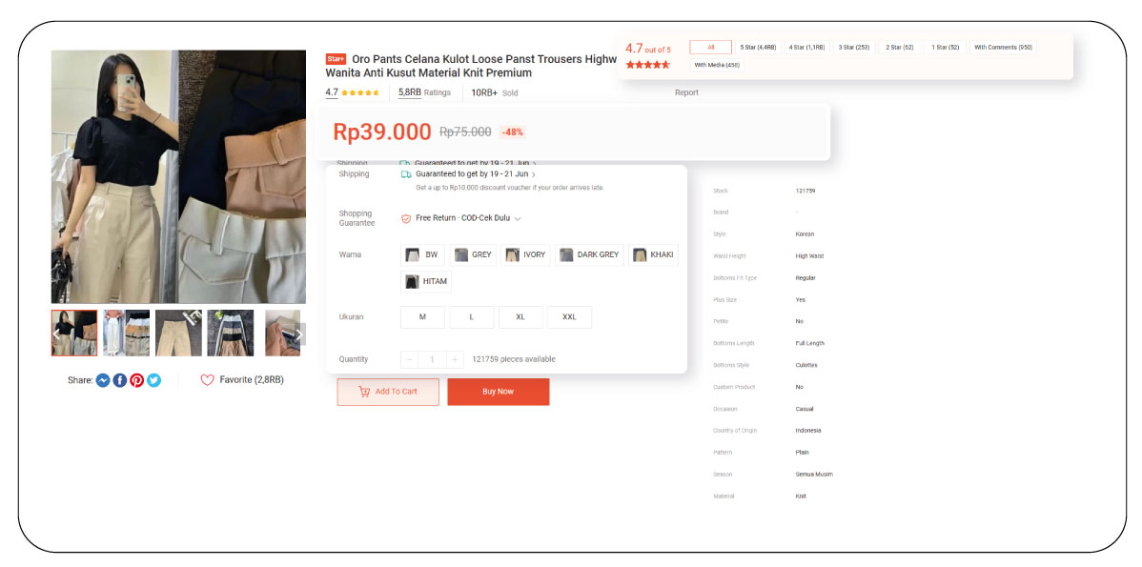Add item to cart

coord(388,392)
